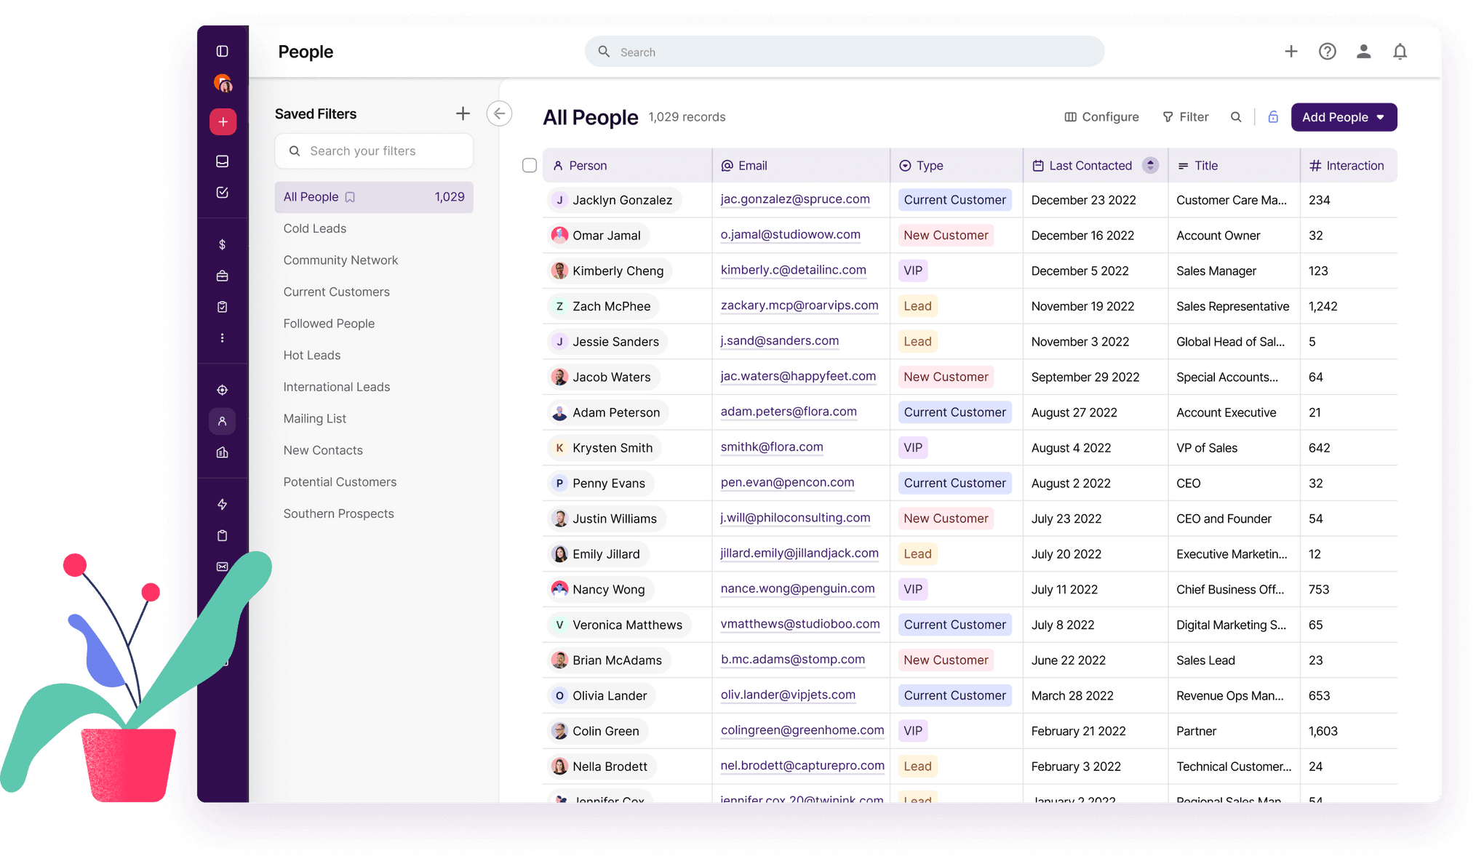Add a new saved filter with plus
The width and height of the screenshot is (1484, 864).
(x=463, y=113)
